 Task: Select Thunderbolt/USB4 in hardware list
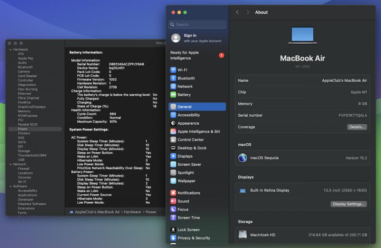pyautogui.click(x=32, y=156)
